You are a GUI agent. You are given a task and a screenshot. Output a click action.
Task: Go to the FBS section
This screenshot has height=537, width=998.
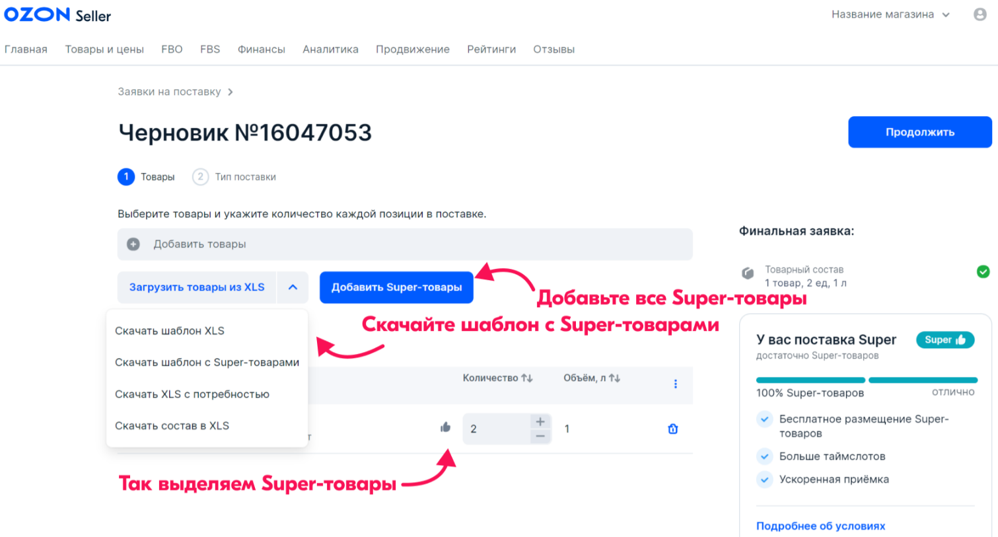(x=210, y=50)
